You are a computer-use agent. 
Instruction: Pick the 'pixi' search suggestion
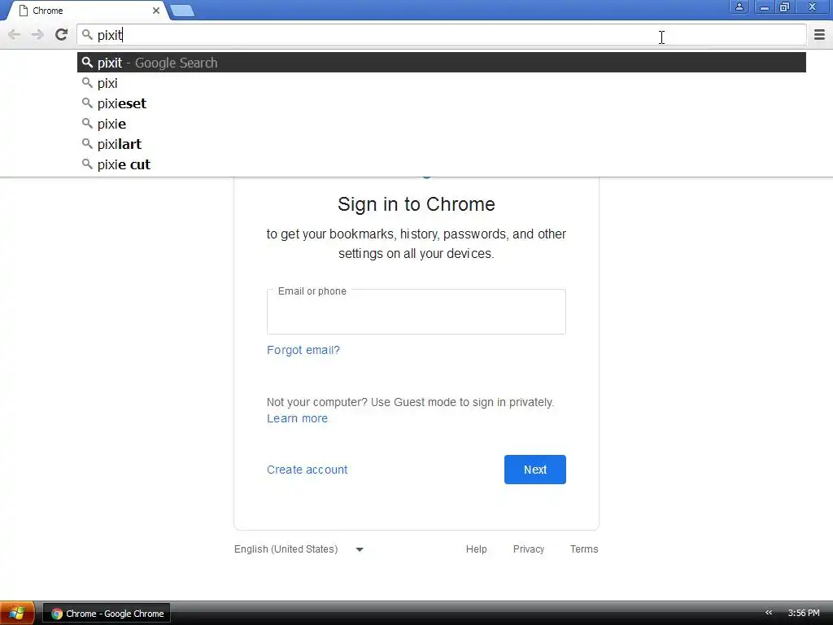coord(442,83)
